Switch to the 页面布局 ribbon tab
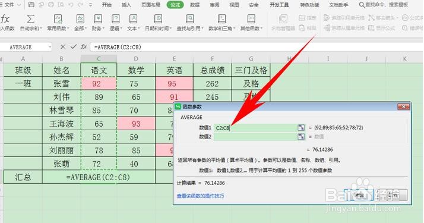The height and width of the screenshot is (223, 424). pos(151,5)
